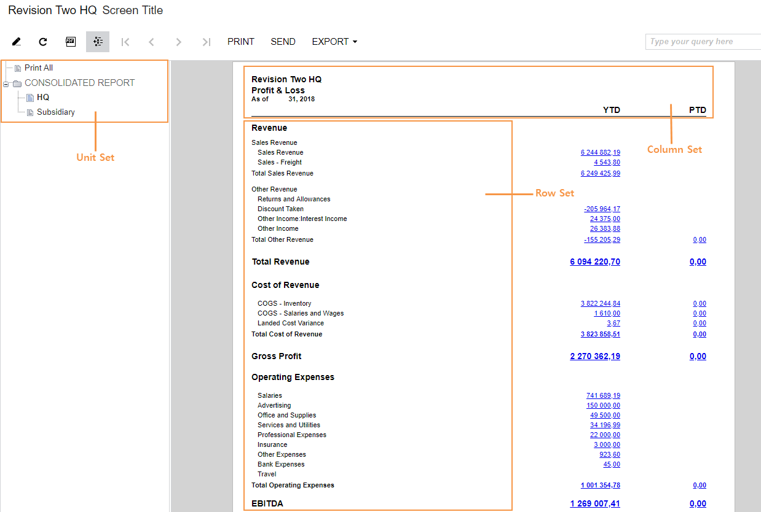Open Total Operating Expenses 1 001 354,78
This screenshot has width=761, height=512.
[601, 485]
